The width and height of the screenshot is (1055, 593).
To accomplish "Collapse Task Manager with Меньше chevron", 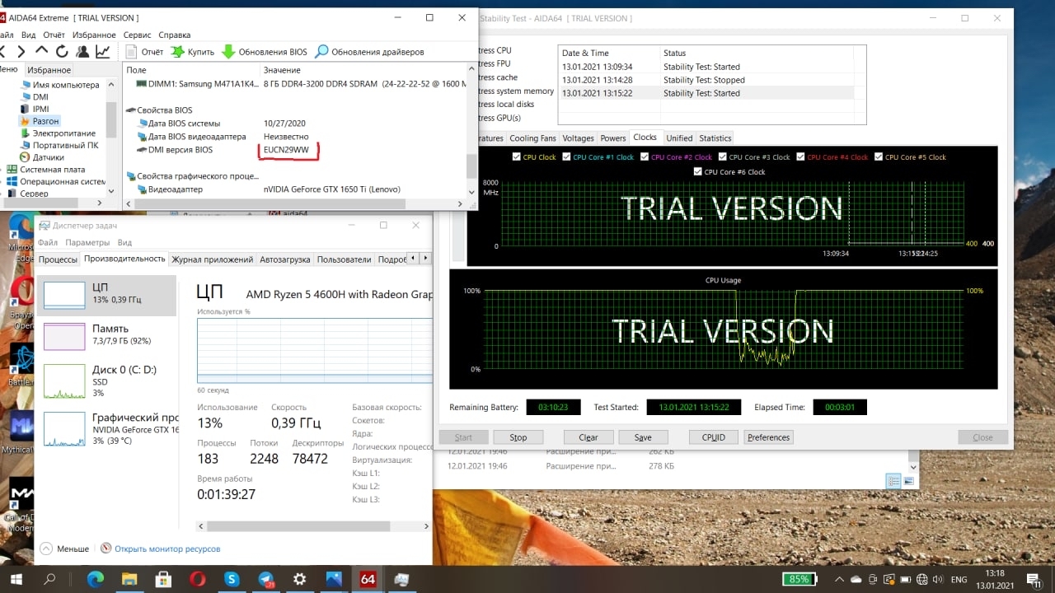I will pos(46,549).
